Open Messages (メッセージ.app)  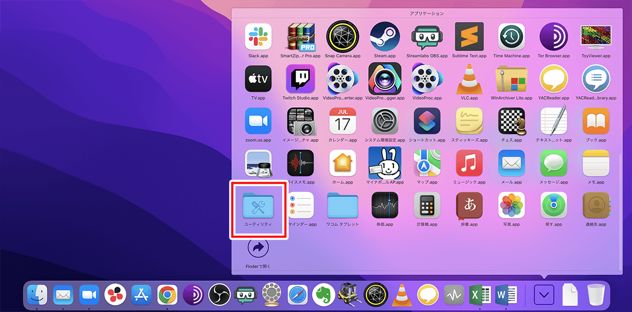point(554,163)
